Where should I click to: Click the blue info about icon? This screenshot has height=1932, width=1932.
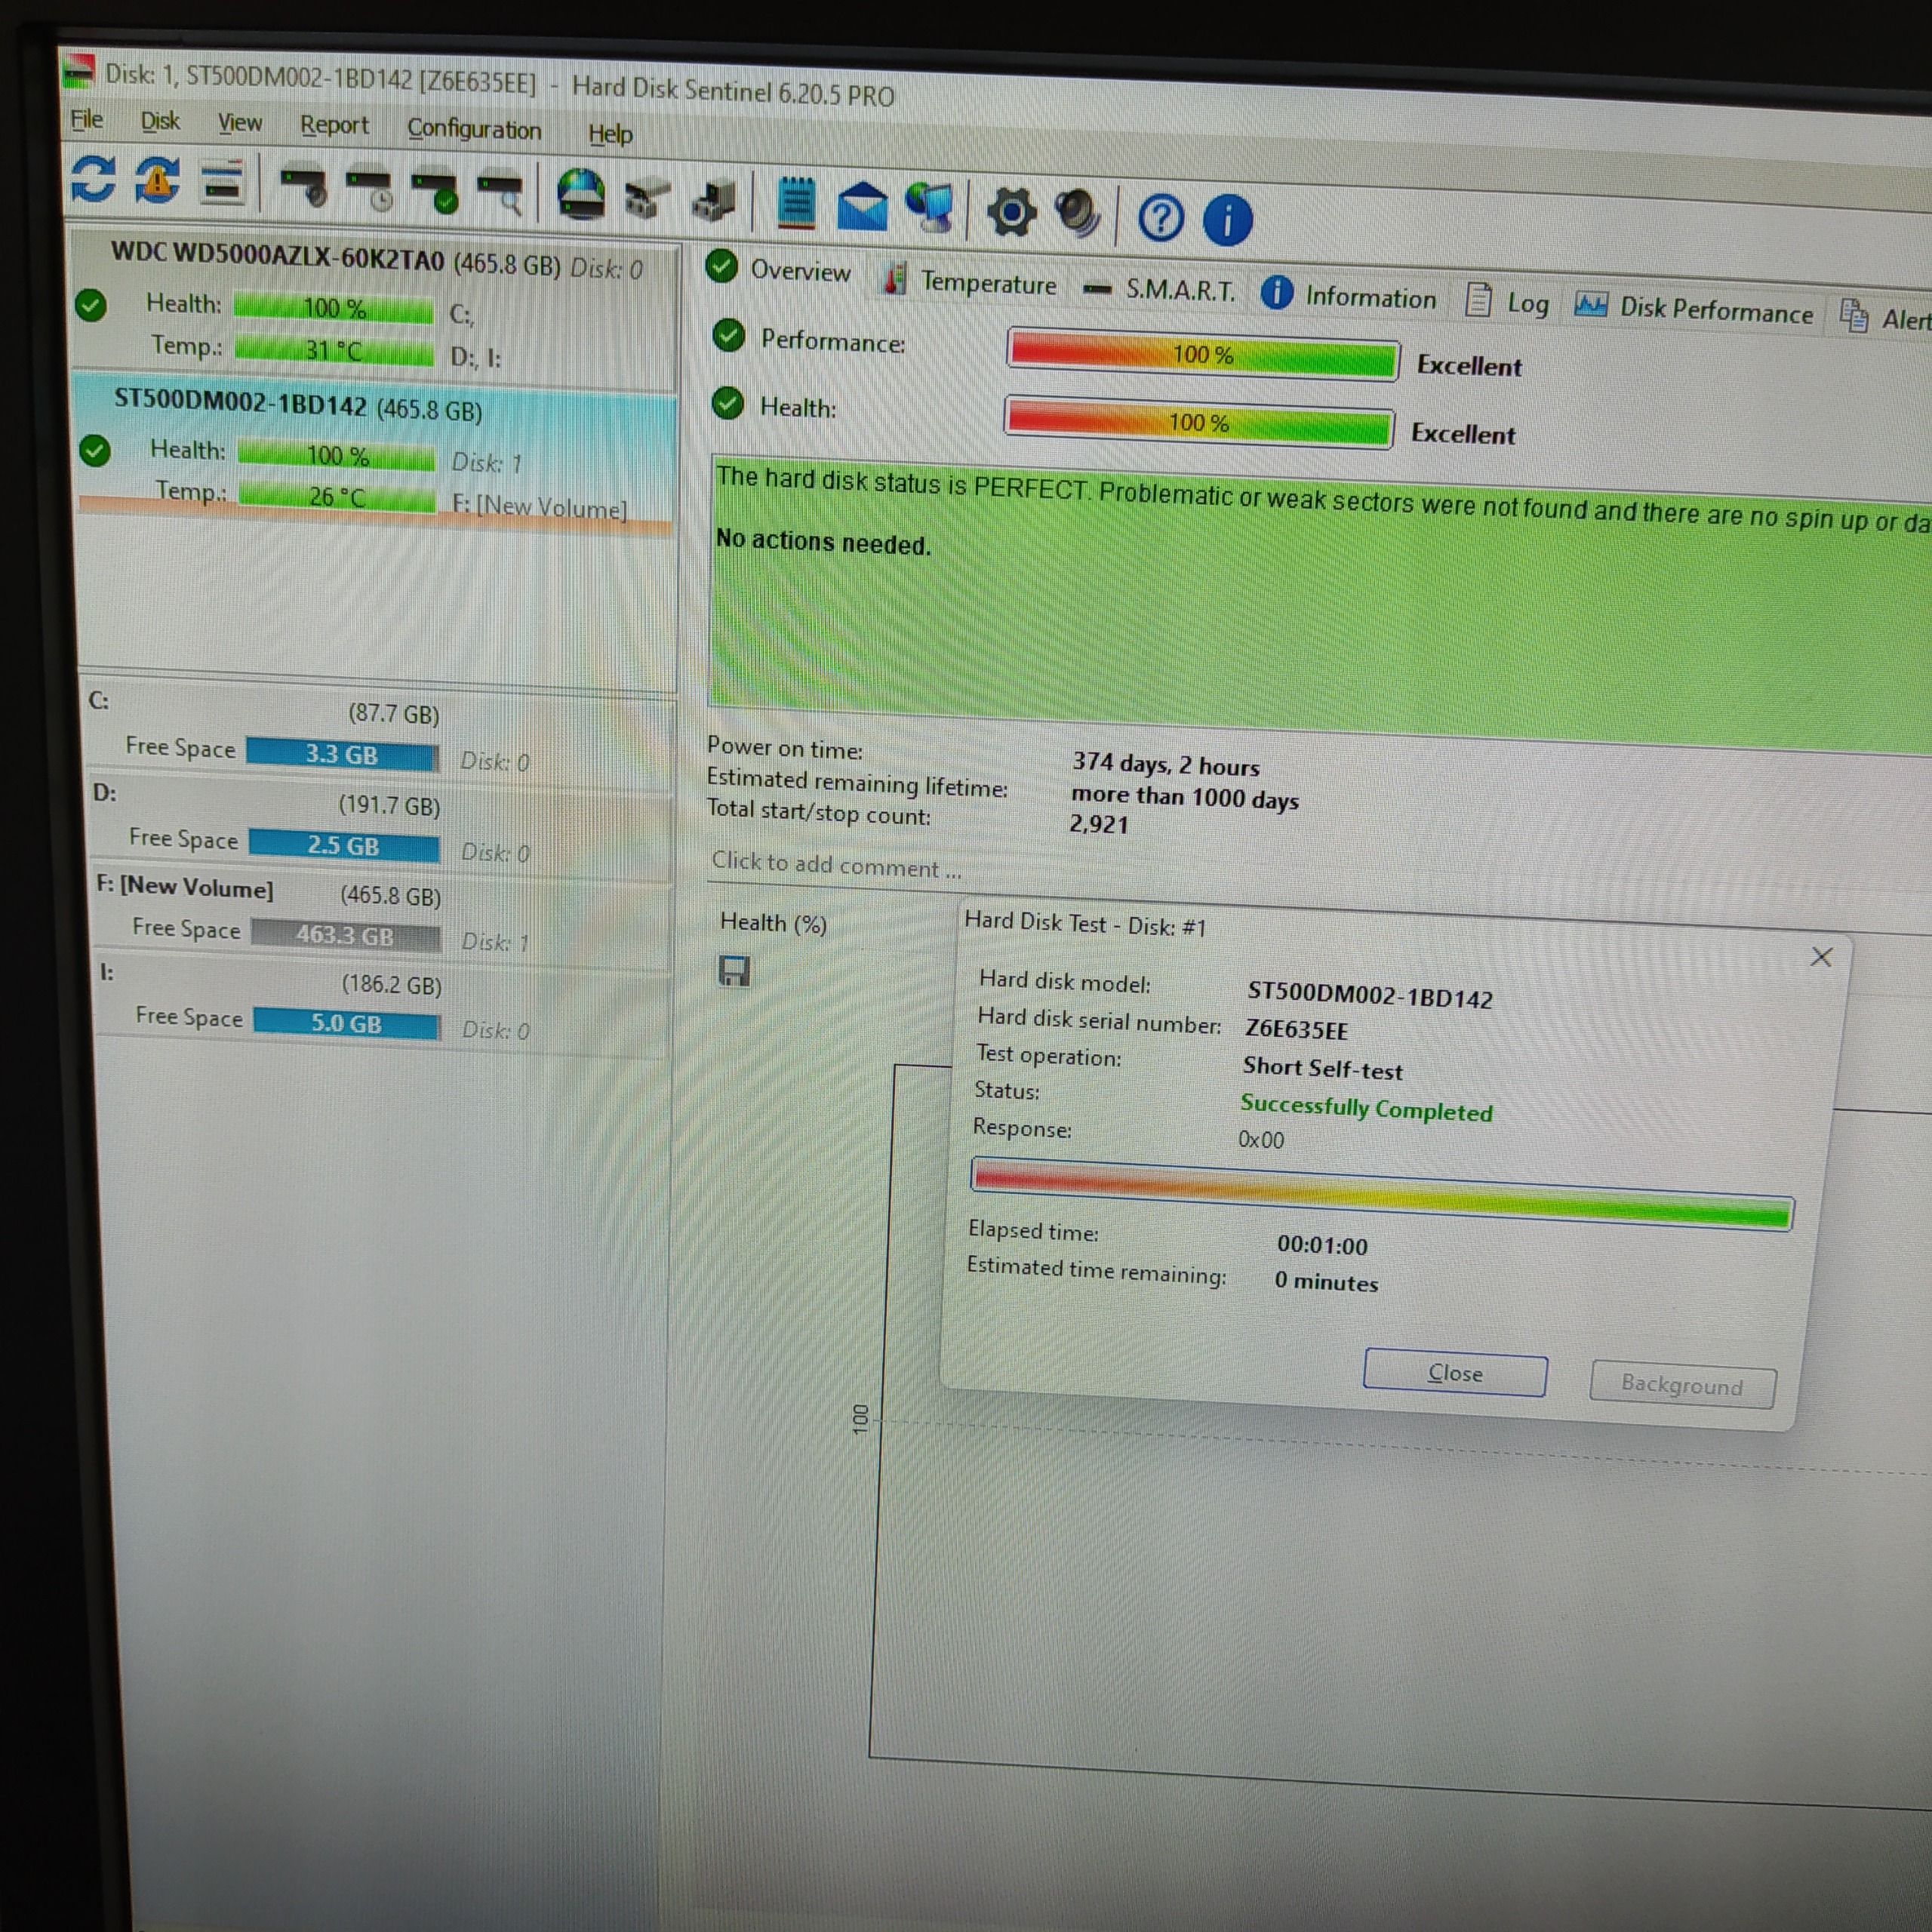point(1227,220)
